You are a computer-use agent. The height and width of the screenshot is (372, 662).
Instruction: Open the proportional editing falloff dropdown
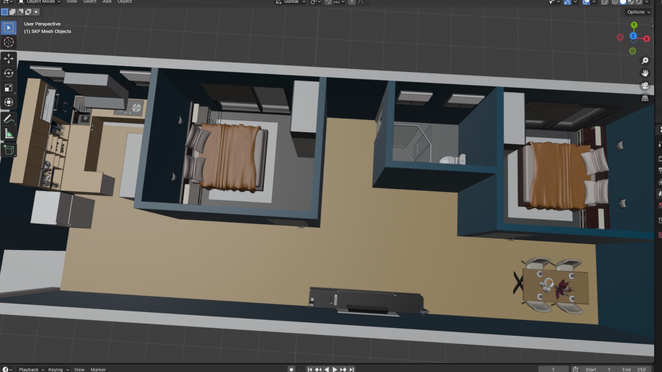point(362,2)
